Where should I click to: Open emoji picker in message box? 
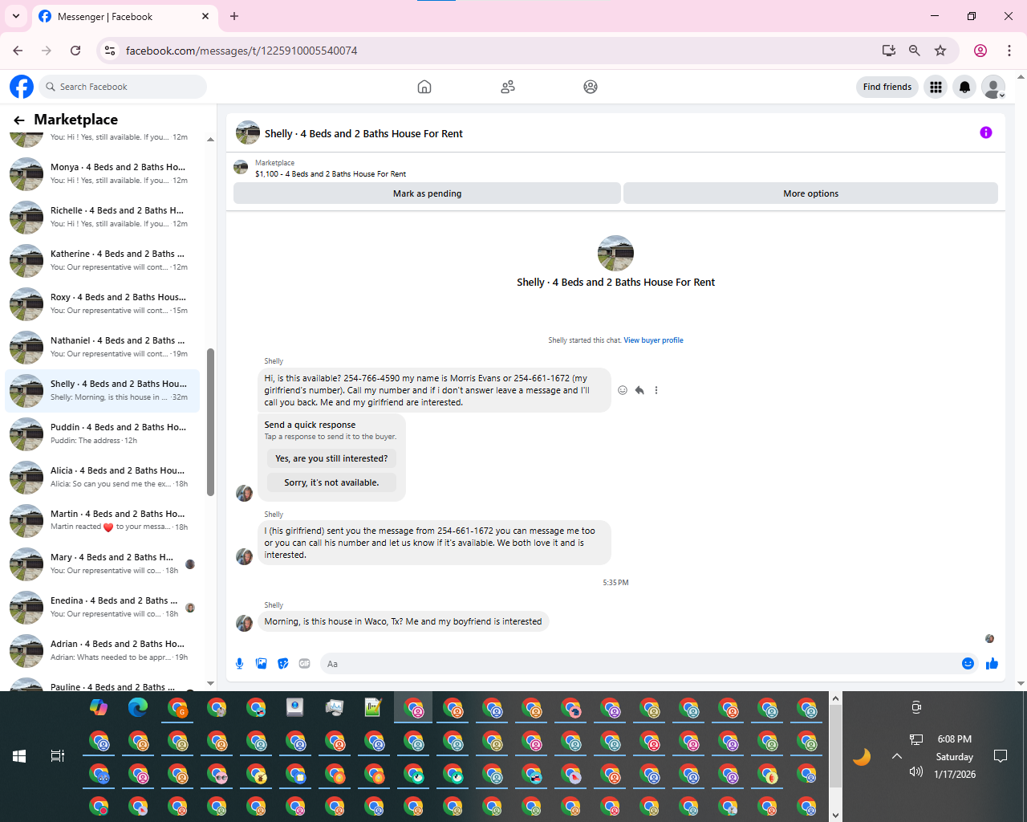coord(968,663)
